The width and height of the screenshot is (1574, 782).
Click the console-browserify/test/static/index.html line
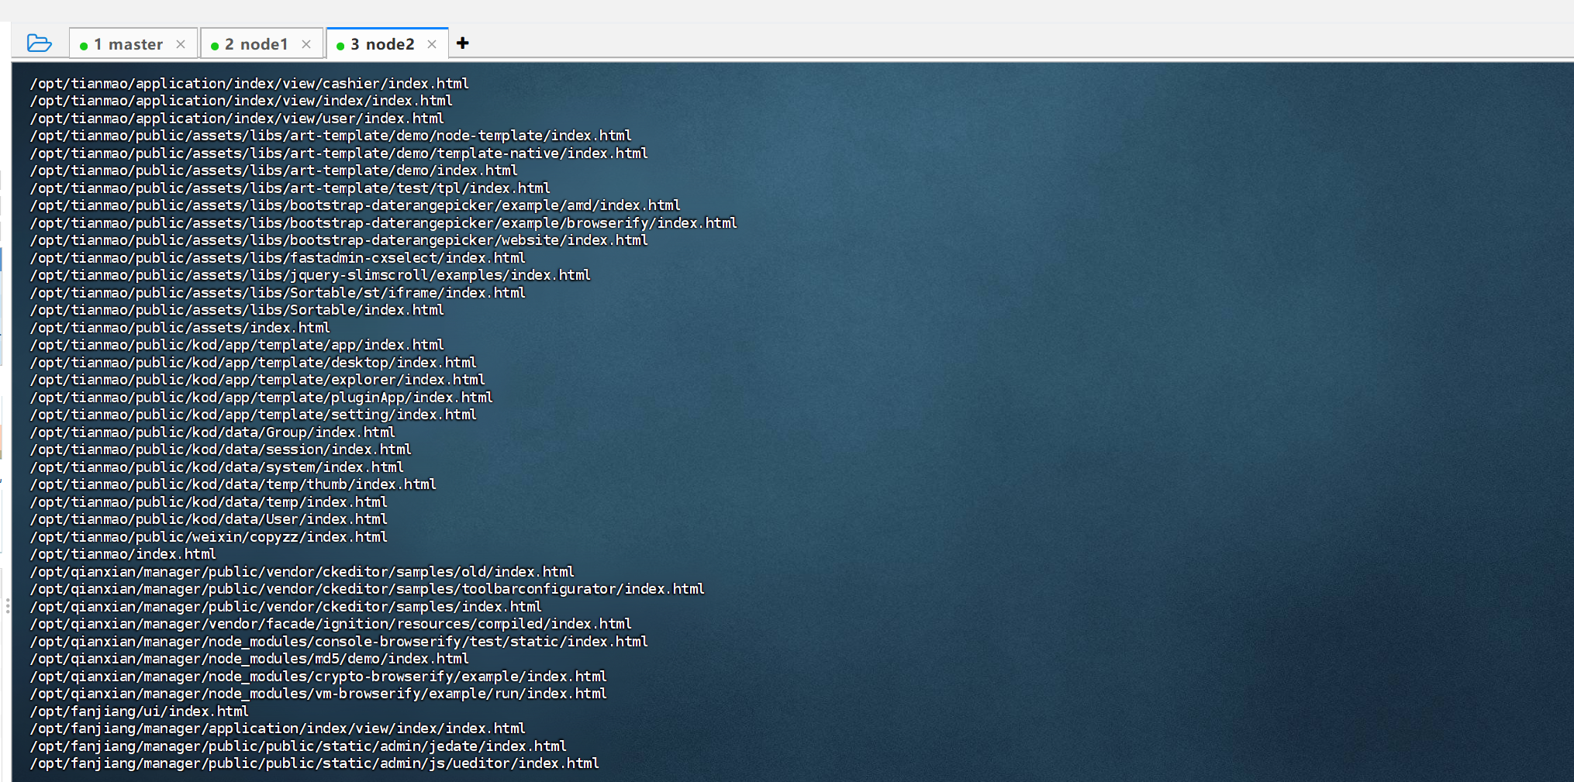[339, 642]
